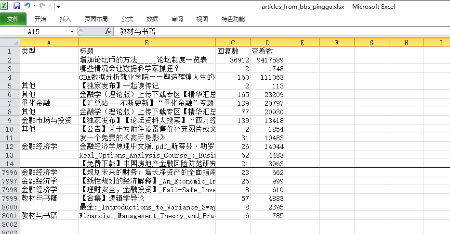Screen dimensions: 450x234
Task: Open Customize Quick Access Toolbar dropdown
Action: pos(58,6)
